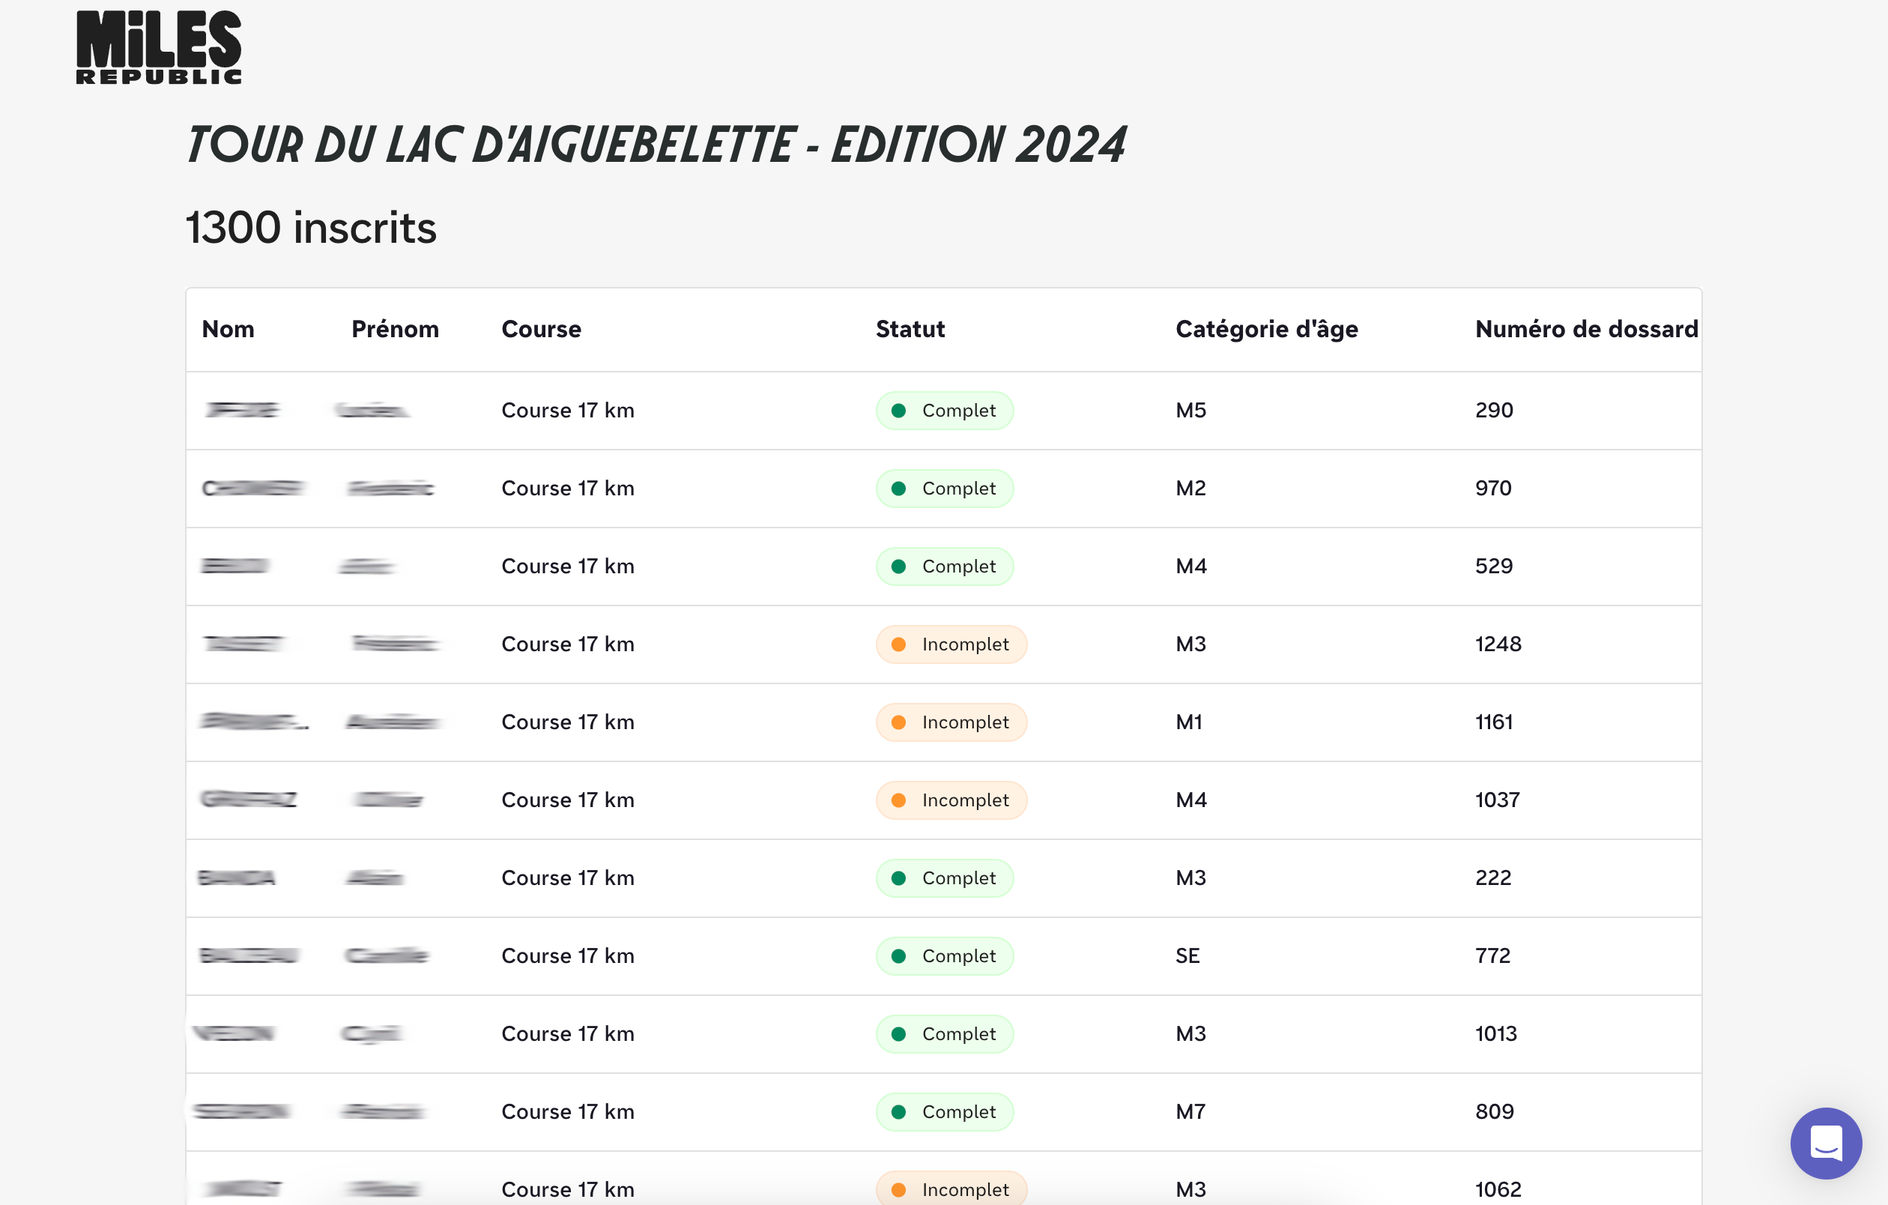Click the Course column header
The height and width of the screenshot is (1205, 1888).
(x=541, y=328)
